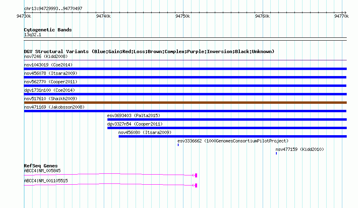Open the nsv562770 (Cooper2011) label
Image resolution: width=358 pixels, height=208 pixels.
51,82
